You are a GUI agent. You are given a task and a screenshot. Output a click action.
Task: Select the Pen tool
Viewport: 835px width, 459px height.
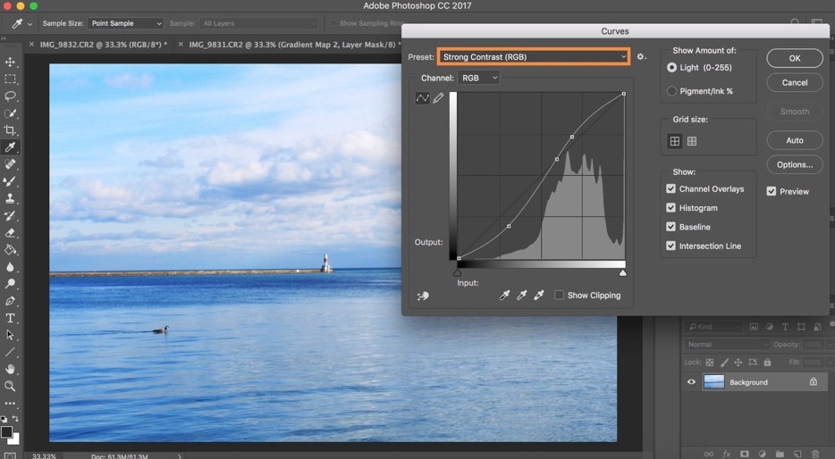tap(10, 301)
